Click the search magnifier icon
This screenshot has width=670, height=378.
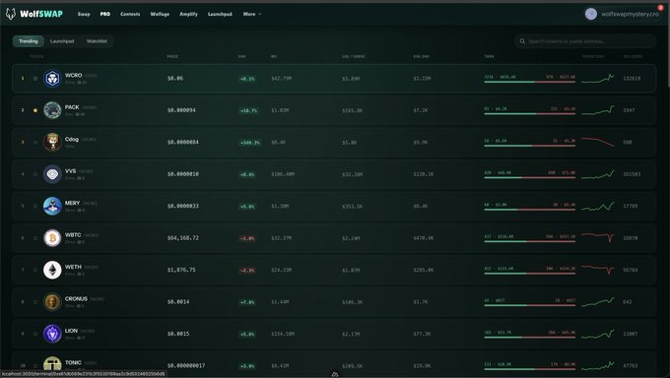[522, 41]
